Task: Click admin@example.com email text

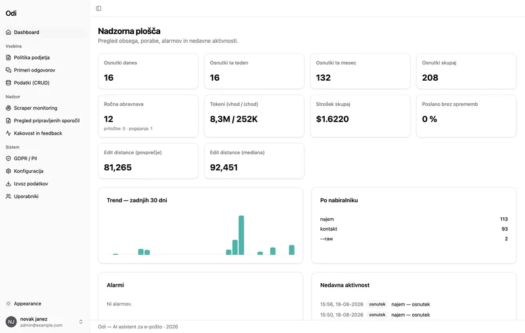Action: click(41, 325)
